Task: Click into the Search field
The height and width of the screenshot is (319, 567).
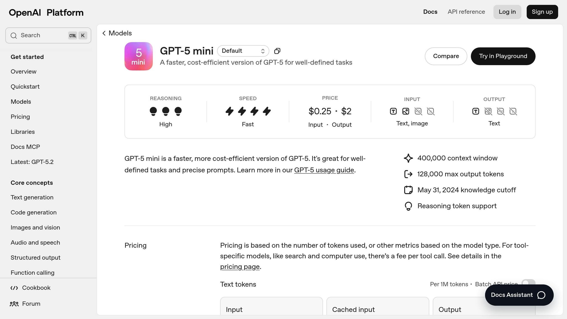Action: tap(42, 35)
